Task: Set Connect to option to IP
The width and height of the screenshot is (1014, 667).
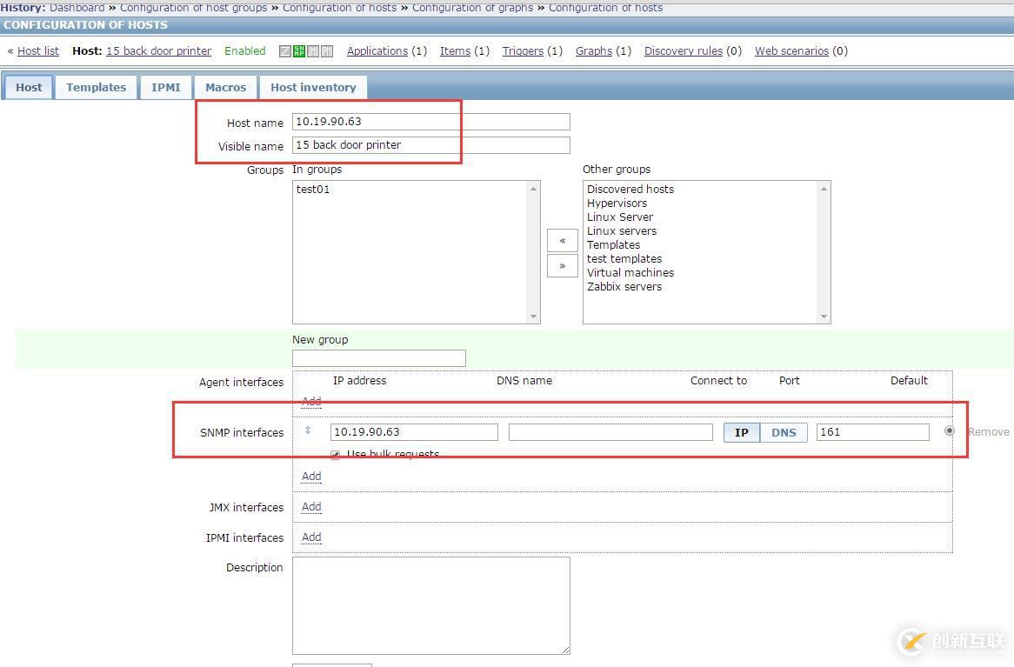Action: (742, 432)
